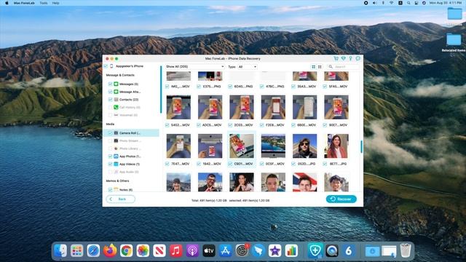The height and width of the screenshot is (262, 466).
Task: Uncheck the 052D...JPG file checkbox
Action: [x=293, y=164]
